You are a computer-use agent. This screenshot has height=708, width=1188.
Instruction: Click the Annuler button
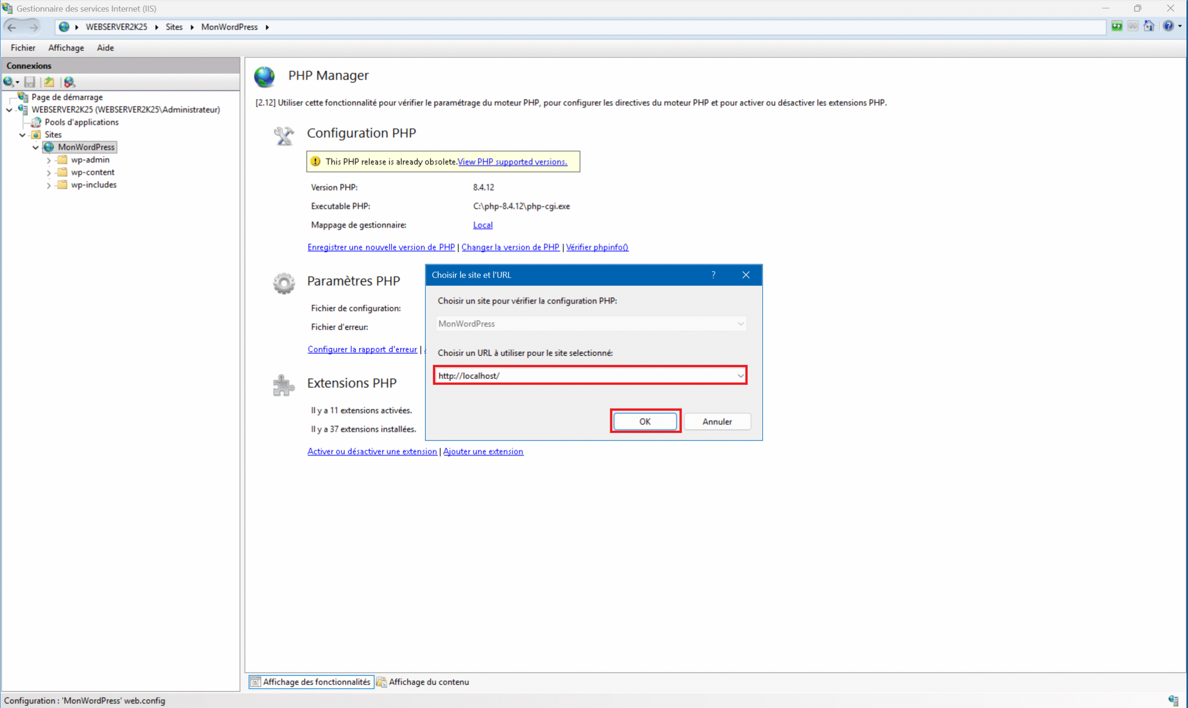pos(717,422)
